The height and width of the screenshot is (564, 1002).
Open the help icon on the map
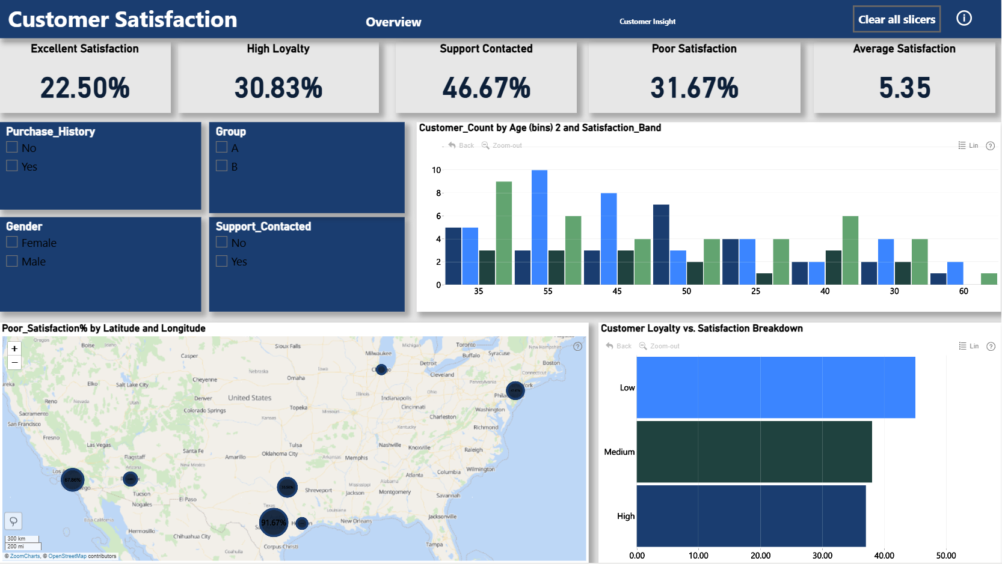pos(578,347)
